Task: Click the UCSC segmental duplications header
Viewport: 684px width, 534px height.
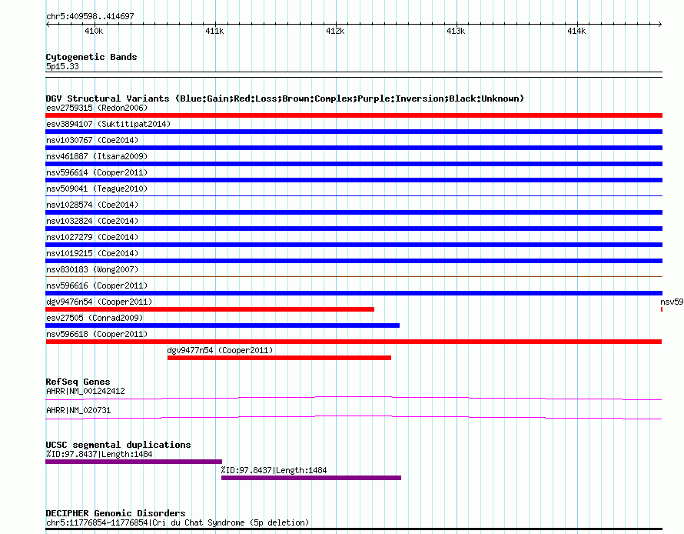Action: click(x=118, y=445)
